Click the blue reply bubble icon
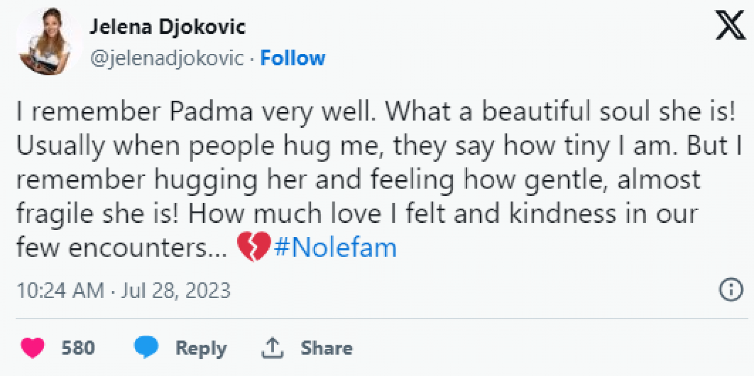This screenshot has height=376, width=754. tap(146, 348)
